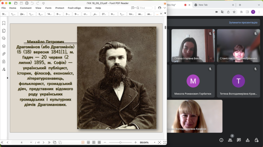The image size is (263, 147).
Task: Enable single page view mode
Action: [83, 142]
